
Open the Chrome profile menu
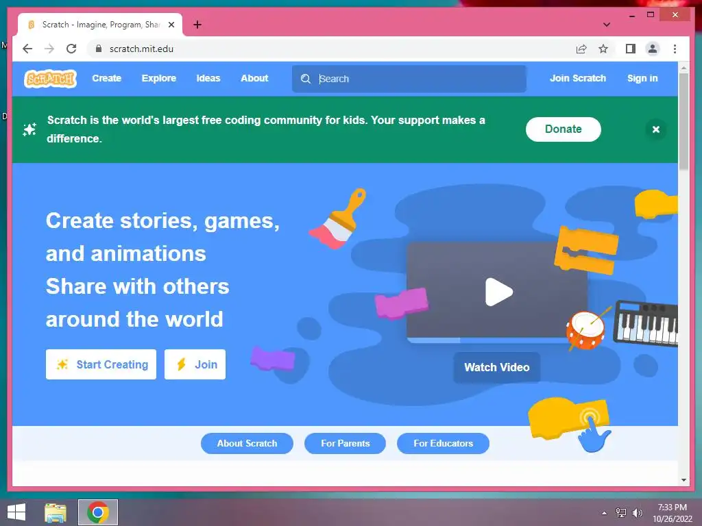pos(653,49)
